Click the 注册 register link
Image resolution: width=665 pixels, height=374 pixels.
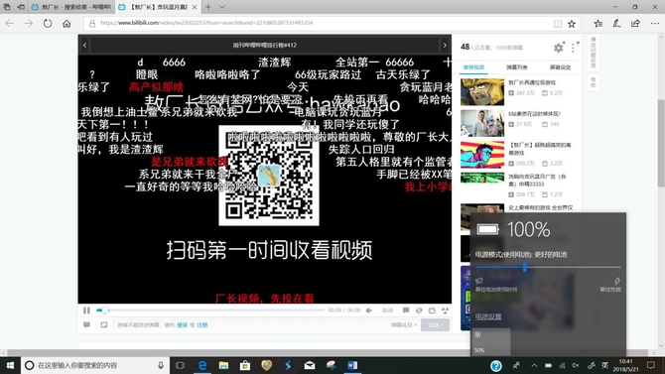202,324
